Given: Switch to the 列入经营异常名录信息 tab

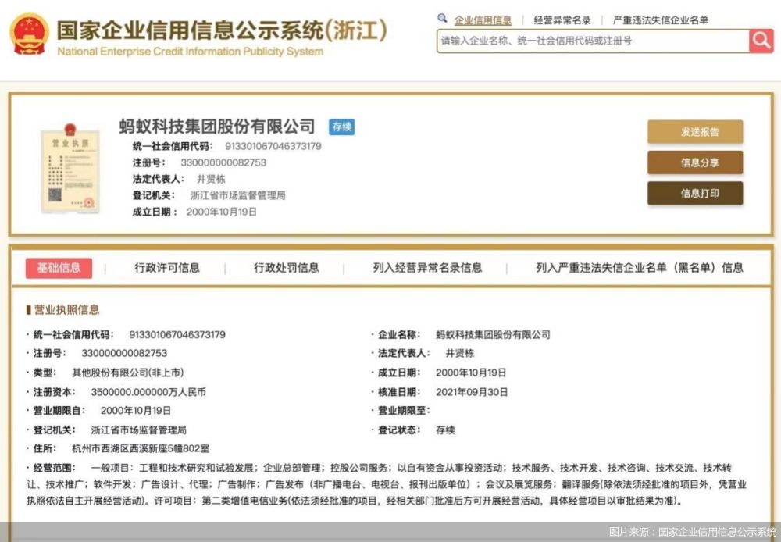Looking at the screenshot, I should pos(427,268).
